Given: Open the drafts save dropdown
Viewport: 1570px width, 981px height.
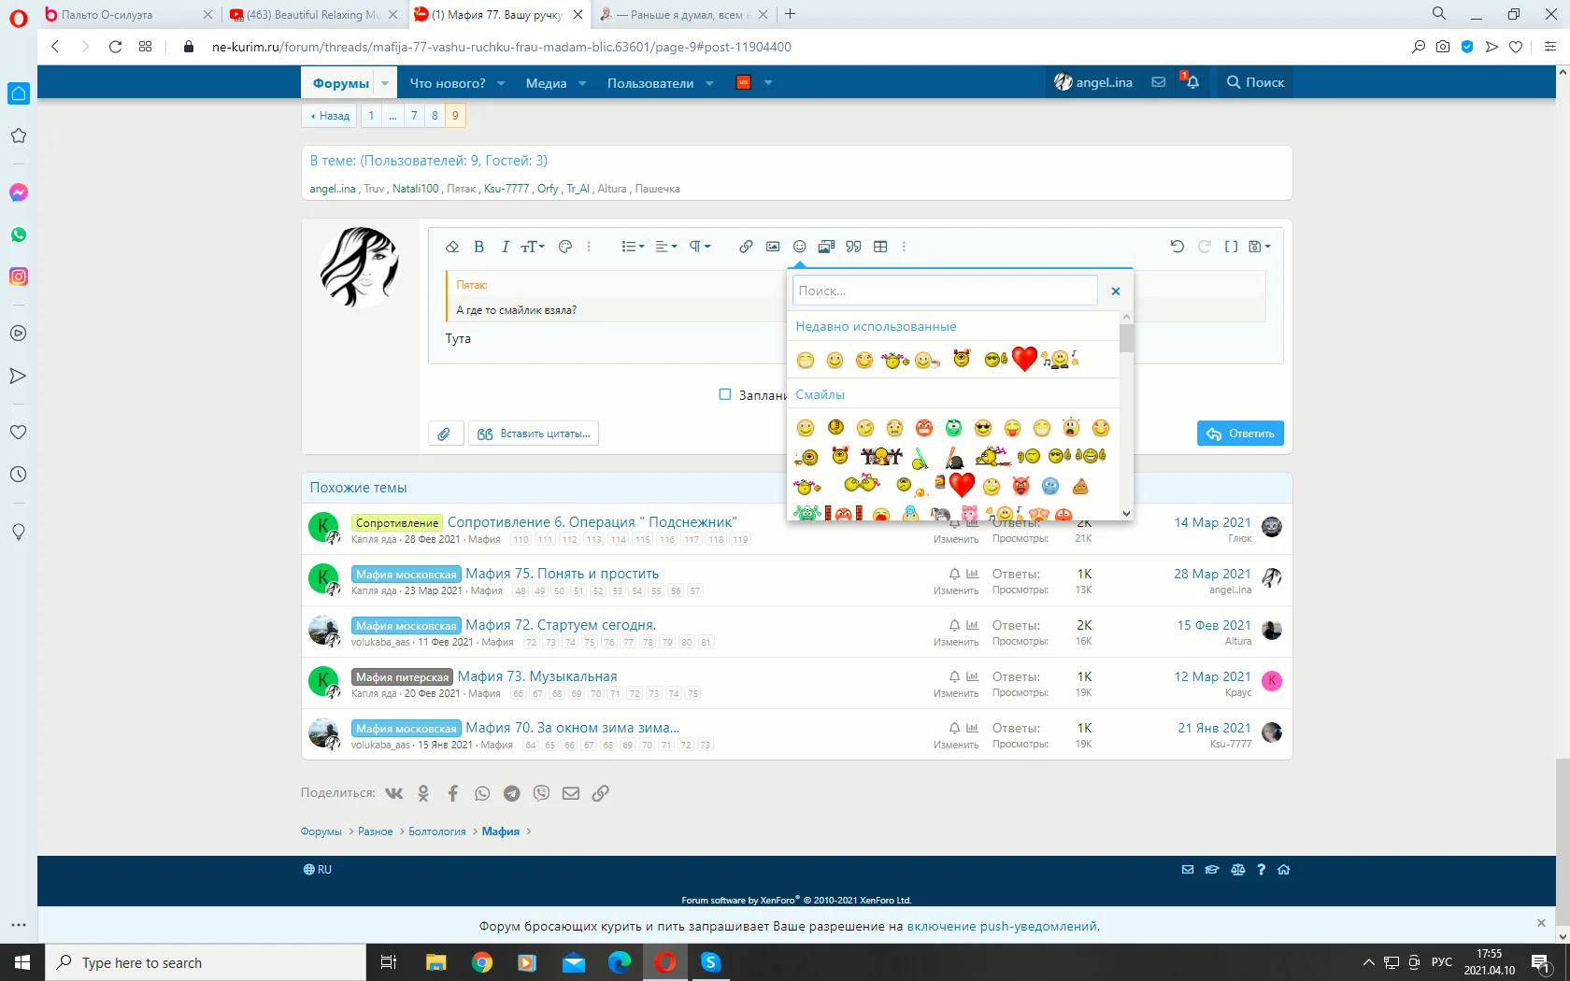Looking at the screenshot, I should (1260, 247).
